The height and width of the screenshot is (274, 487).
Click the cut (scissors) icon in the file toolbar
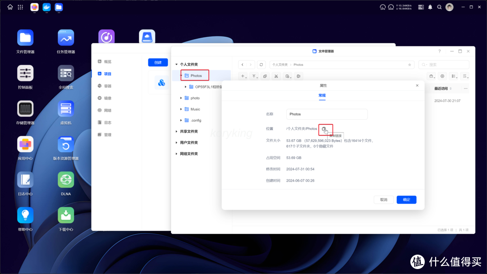coord(276,76)
